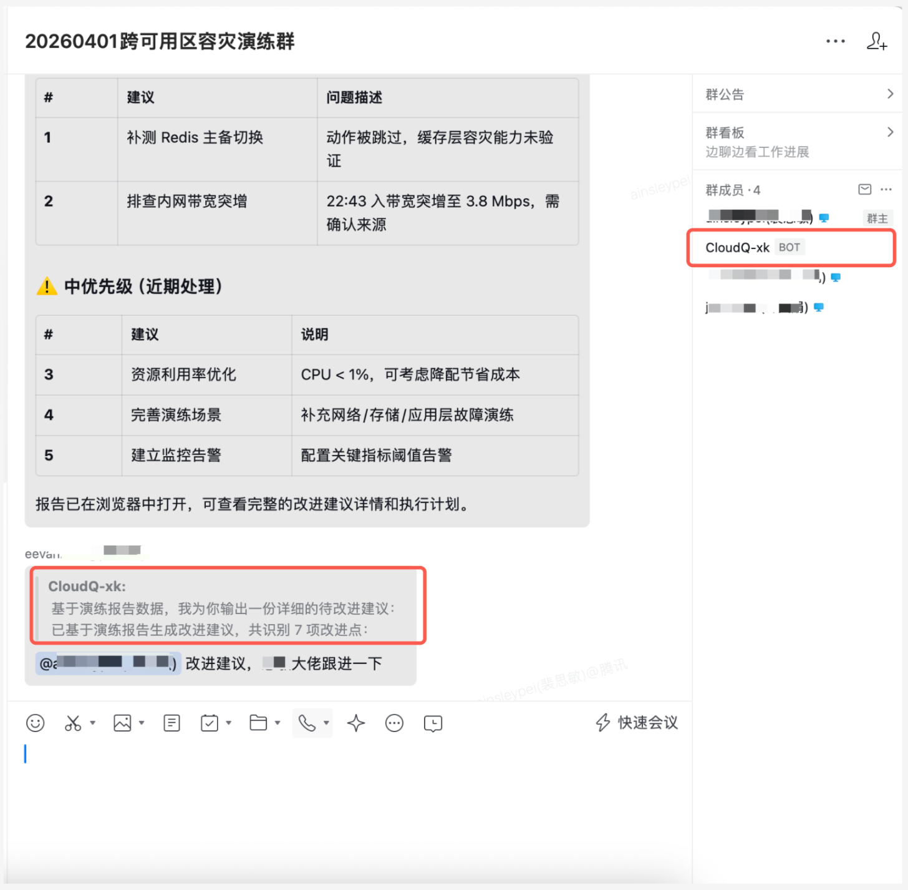
Task: Expand 群公告 using its chevron
Action: 891,94
